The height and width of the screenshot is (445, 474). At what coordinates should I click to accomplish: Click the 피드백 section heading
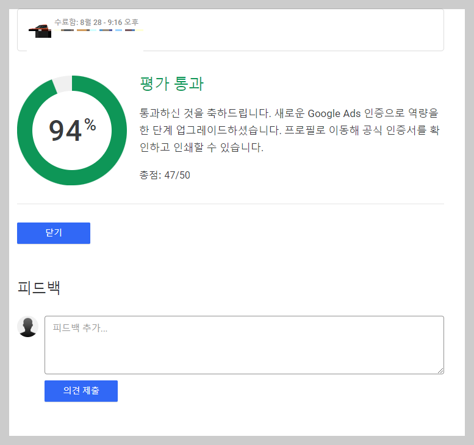tap(39, 287)
